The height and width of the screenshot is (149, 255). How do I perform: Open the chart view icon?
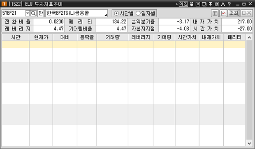(x=223, y=13)
